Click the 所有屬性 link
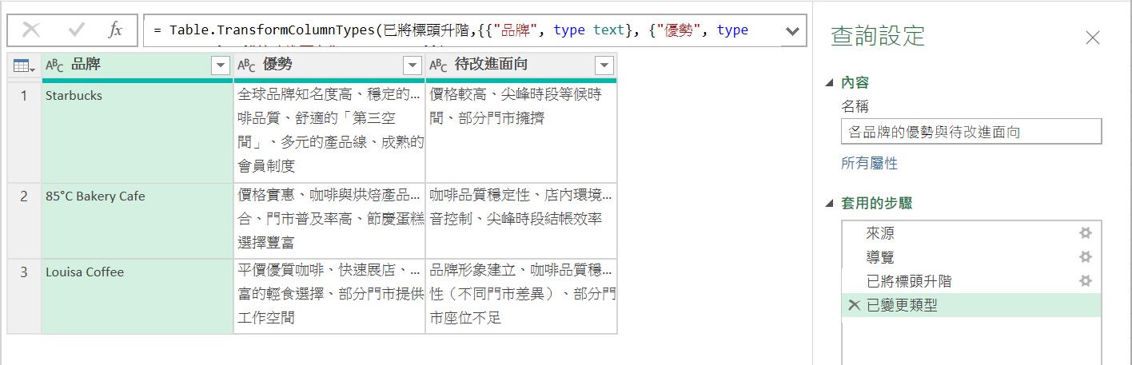The image size is (1132, 365). (x=869, y=163)
